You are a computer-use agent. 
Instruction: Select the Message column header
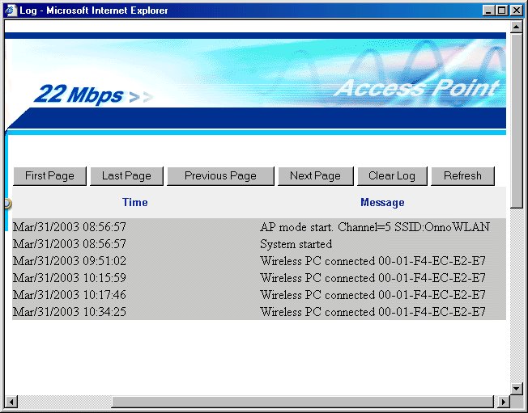tap(382, 202)
